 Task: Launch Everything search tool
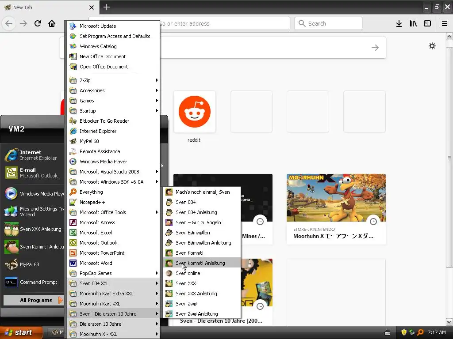click(x=113, y=192)
